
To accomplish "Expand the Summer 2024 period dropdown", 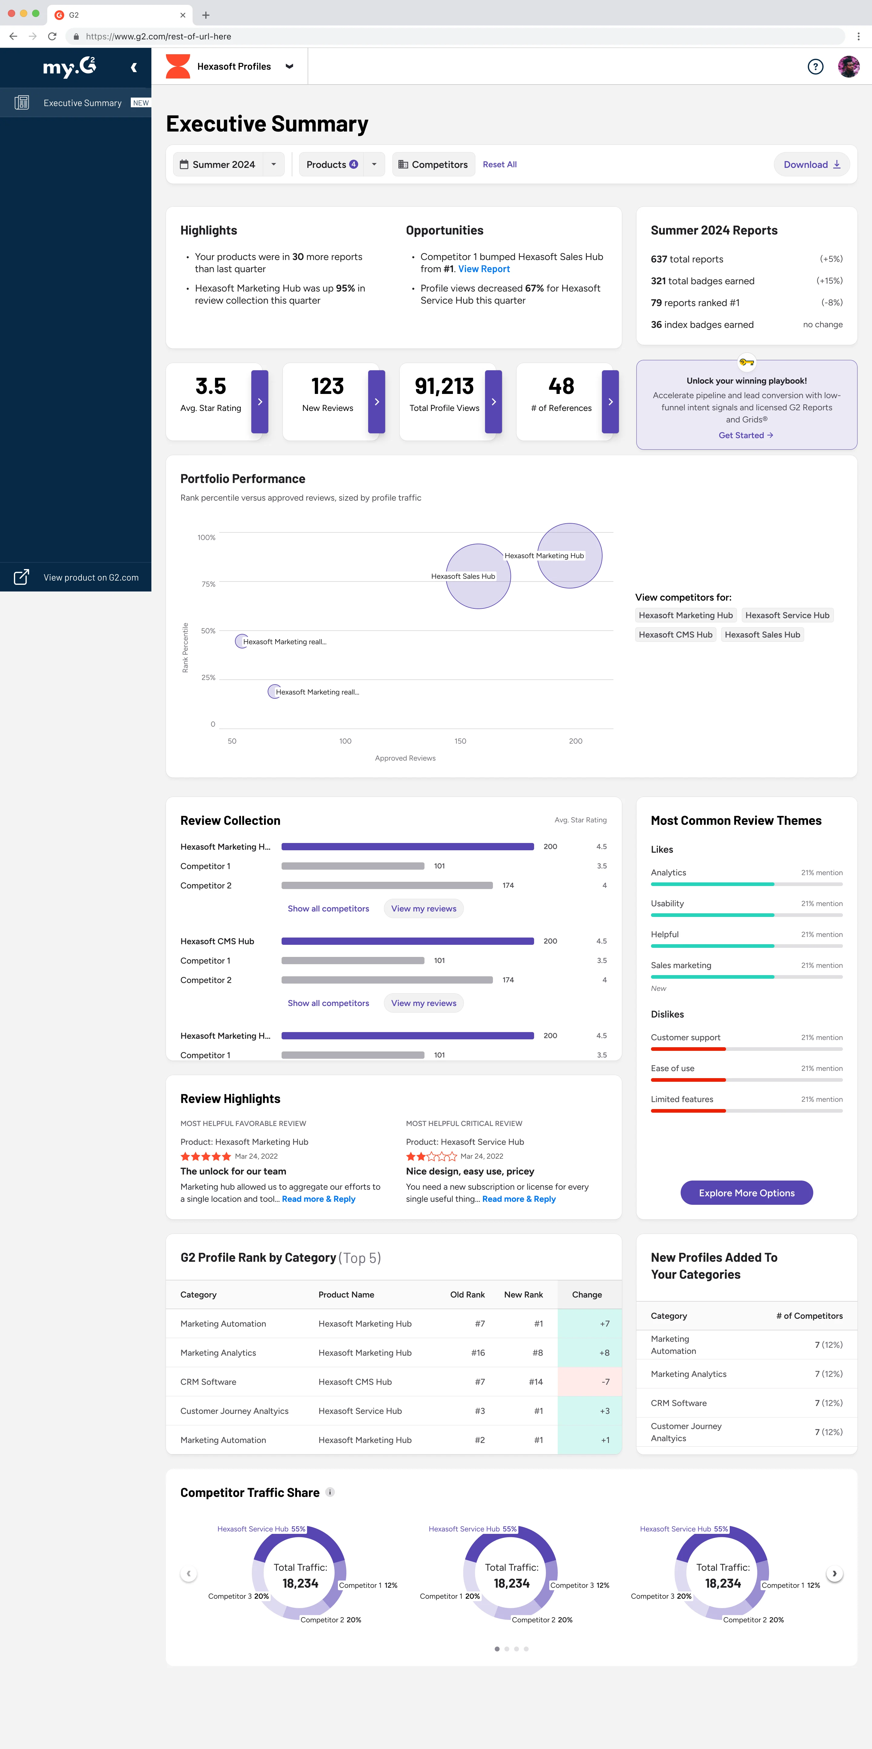I will [x=273, y=164].
